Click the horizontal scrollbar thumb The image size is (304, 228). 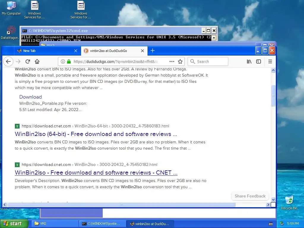(121, 205)
